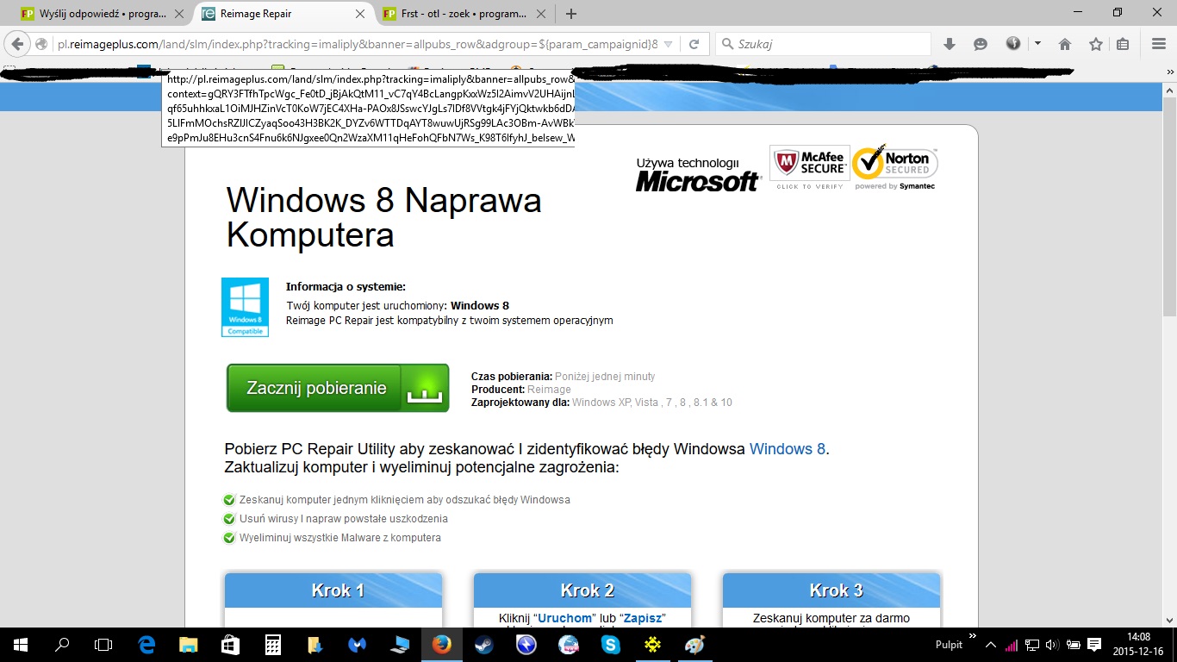1177x662 pixels.
Task: Show hidden system tray icons
Action: point(990,645)
